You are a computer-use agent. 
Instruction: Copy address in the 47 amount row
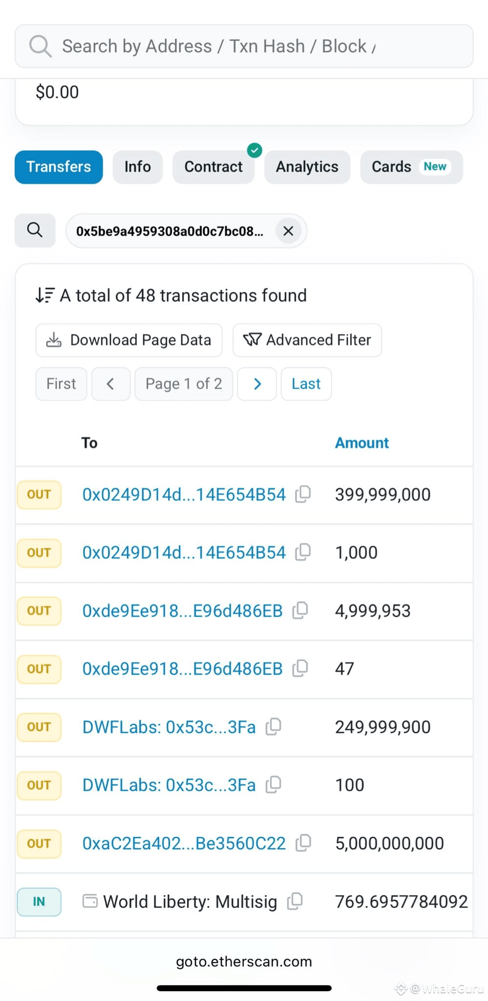(300, 668)
